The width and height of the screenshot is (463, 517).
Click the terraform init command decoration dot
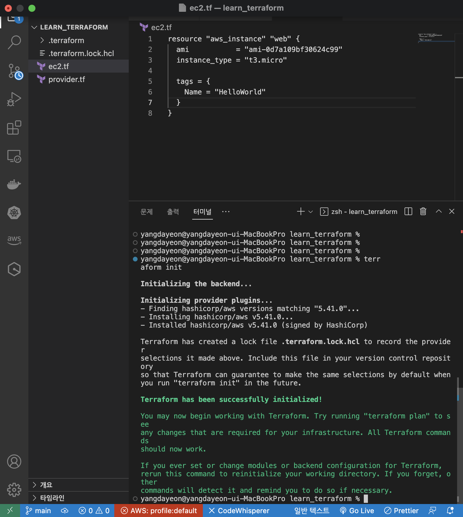click(135, 259)
